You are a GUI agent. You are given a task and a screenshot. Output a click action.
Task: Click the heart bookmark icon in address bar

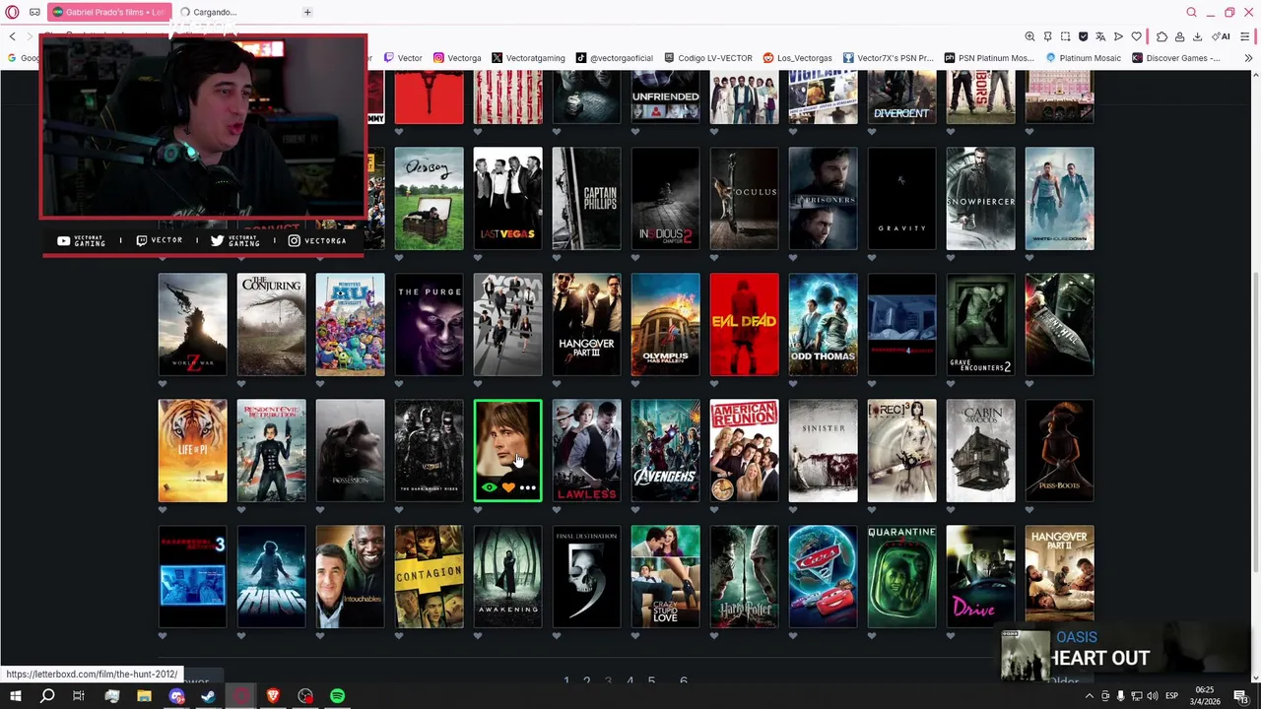point(1136,36)
